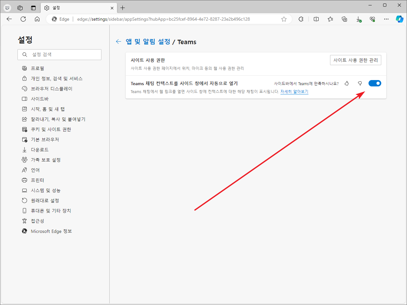Click the 사이트 사용 권한 관리 button
The image size is (407, 305).
pyautogui.click(x=355, y=60)
